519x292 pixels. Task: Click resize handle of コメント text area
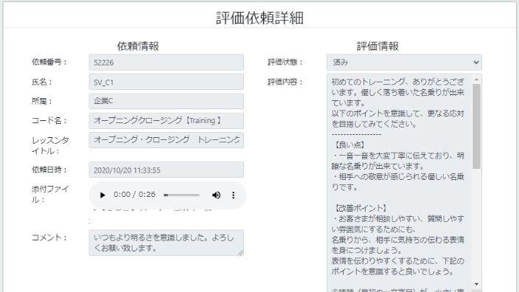click(240, 253)
